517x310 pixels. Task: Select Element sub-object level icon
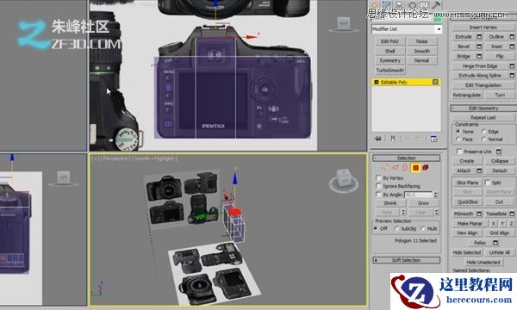[x=426, y=168]
